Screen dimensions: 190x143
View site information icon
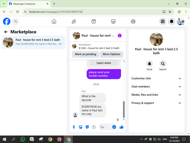click(x=25, y=12)
